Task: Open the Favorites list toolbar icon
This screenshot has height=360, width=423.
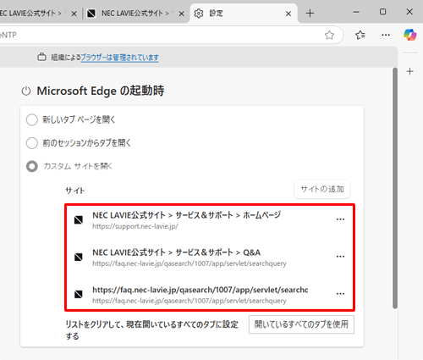Action: (360, 35)
